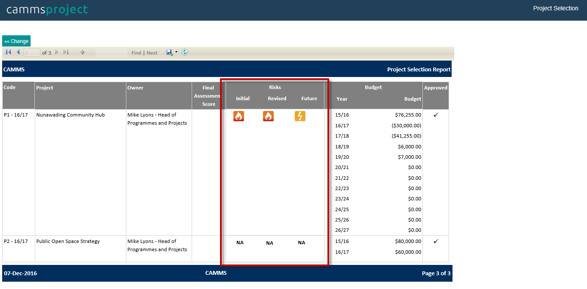The image size is (587, 289).
Task: Go to first page of report
Action: click(x=8, y=52)
